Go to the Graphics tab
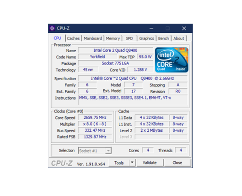The width and height of the screenshot is (242, 196). [146, 39]
